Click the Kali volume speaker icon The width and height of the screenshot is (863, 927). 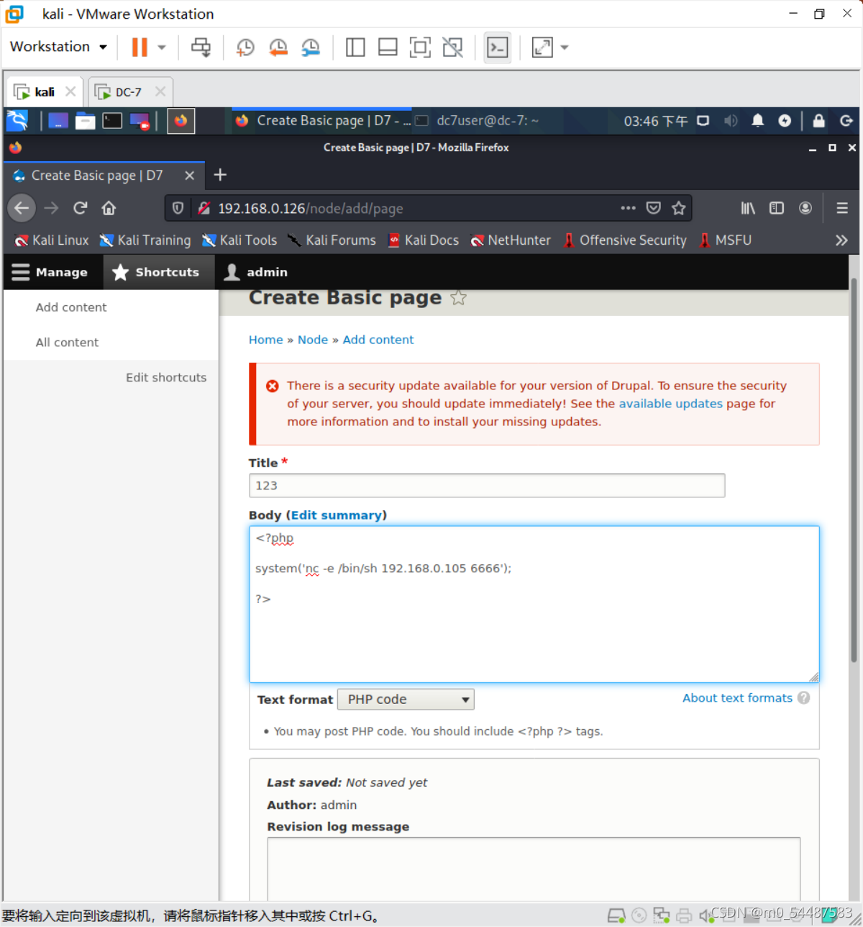pyautogui.click(x=731, y=120)
